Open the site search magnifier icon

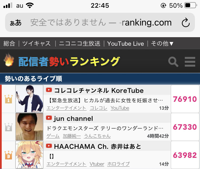tap(173, 62)
